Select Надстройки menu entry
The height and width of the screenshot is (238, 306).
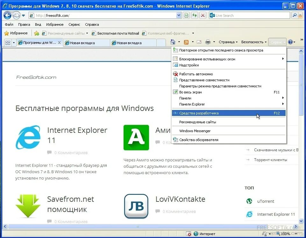[229, 65]
